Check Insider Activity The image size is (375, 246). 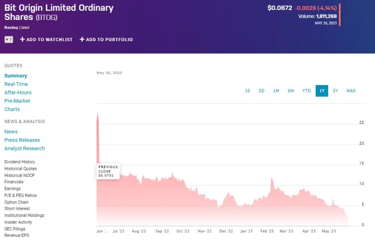tap(18, 222)
